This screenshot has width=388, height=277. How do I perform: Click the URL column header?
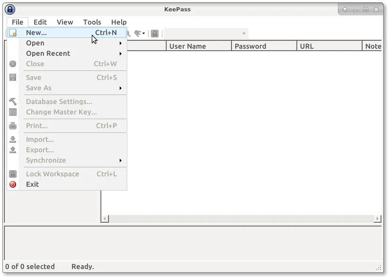coord(329,46)
